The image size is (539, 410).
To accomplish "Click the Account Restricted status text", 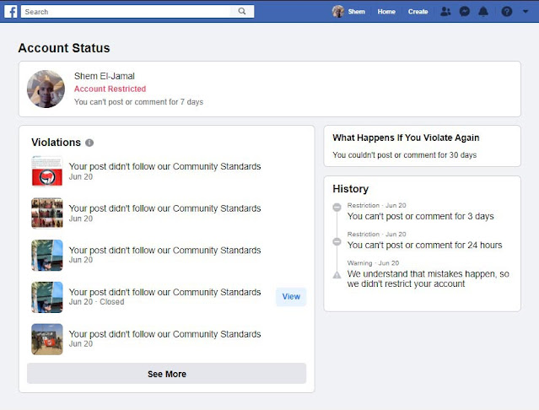I will click(x=110, y=89).
